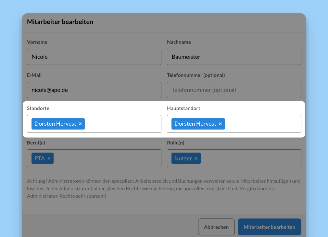Click the blue Mitarbeiter bearbeiten button
The width and height of the screenshot is (328, 237).
tap(269, 227)
